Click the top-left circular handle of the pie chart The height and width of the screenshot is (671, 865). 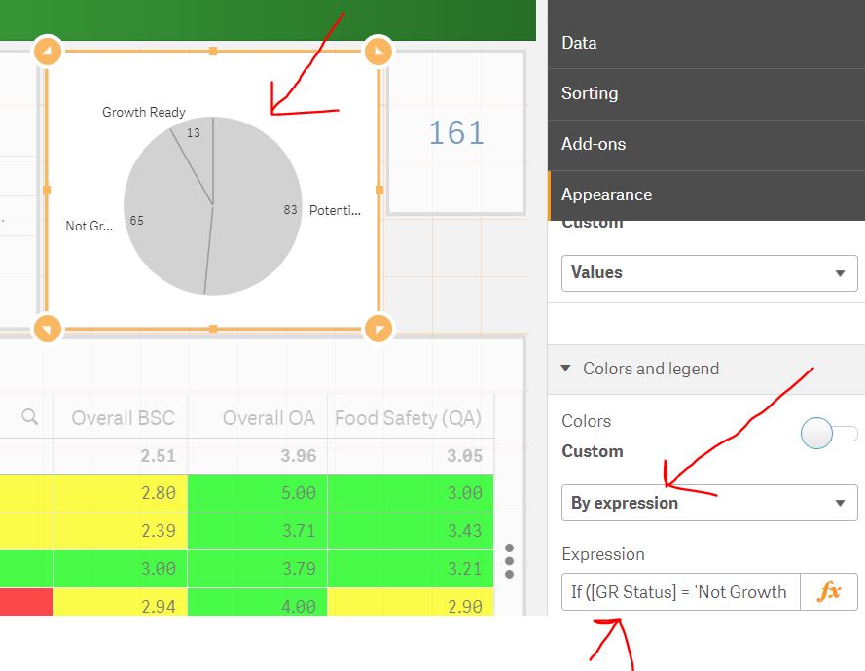(x=48, y=51)
